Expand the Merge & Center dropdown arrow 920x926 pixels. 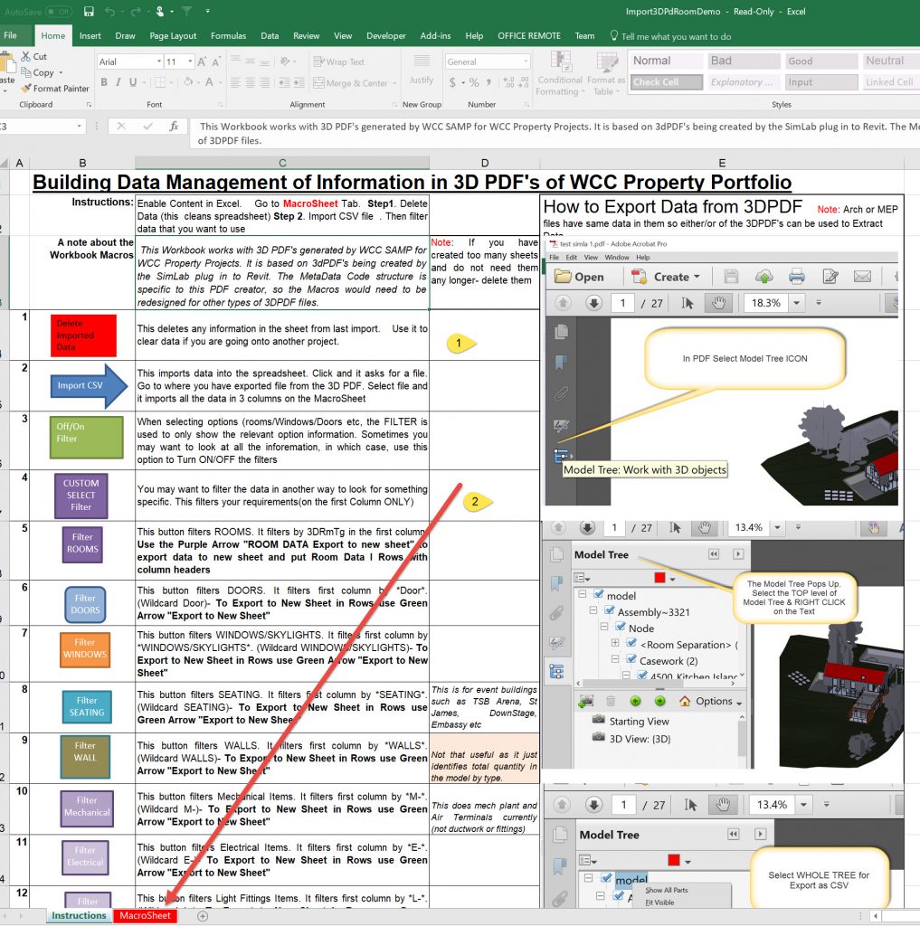point(394,83)
